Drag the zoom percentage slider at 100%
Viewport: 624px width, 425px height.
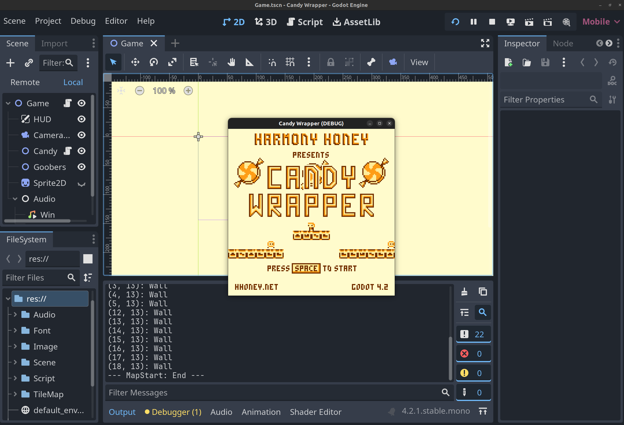[x=164, y=90]
